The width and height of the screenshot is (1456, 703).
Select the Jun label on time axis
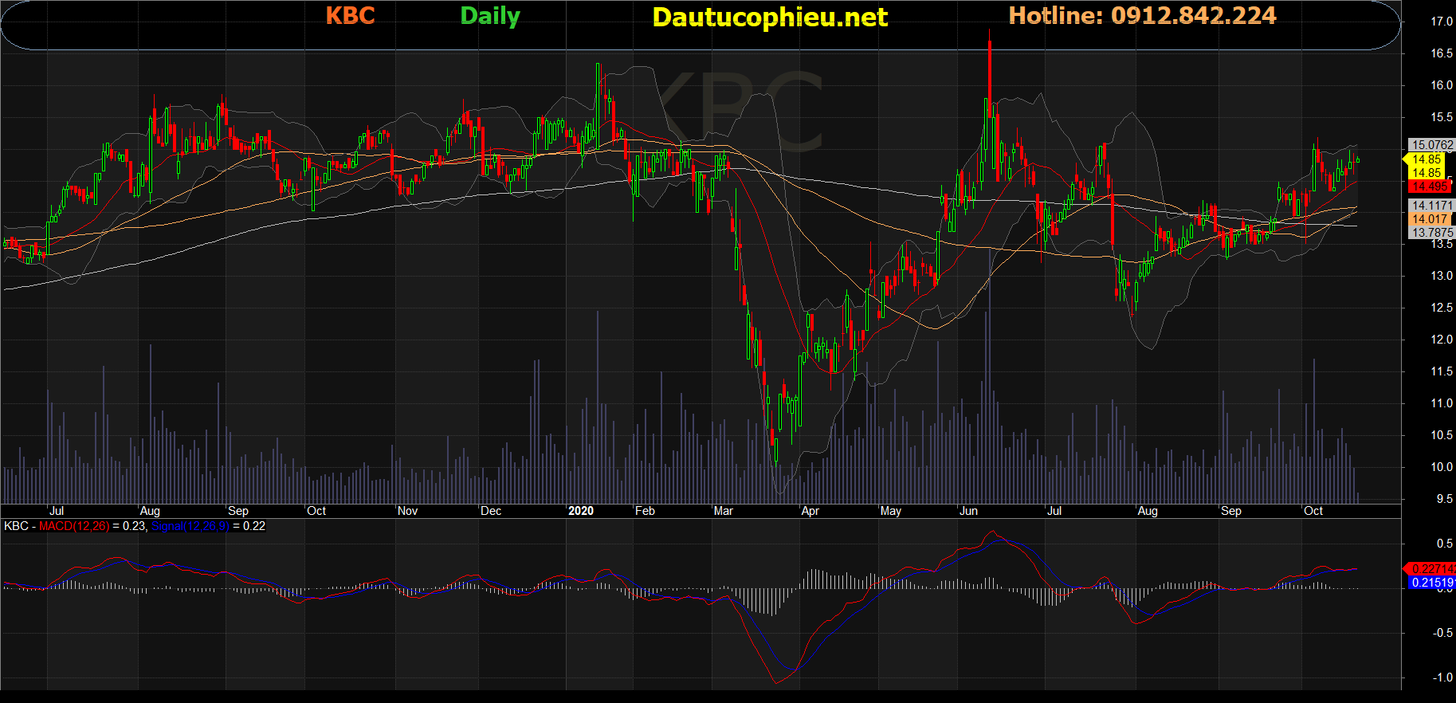click(968, 511)
